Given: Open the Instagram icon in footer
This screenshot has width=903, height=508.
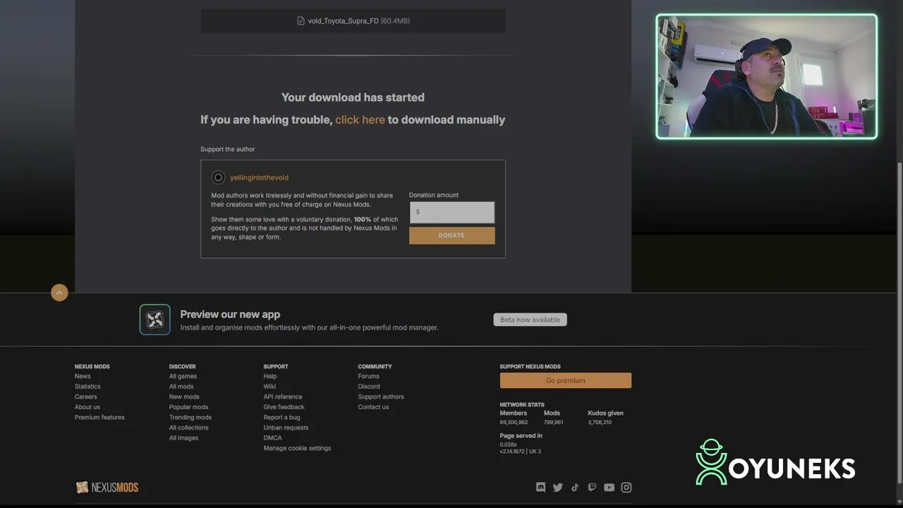Looking at the screenshot, I should [x=626, y=488].
